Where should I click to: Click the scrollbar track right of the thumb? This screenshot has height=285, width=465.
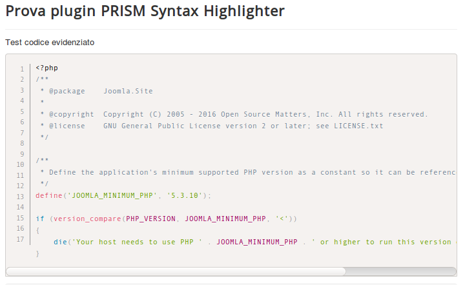(400, 271)
